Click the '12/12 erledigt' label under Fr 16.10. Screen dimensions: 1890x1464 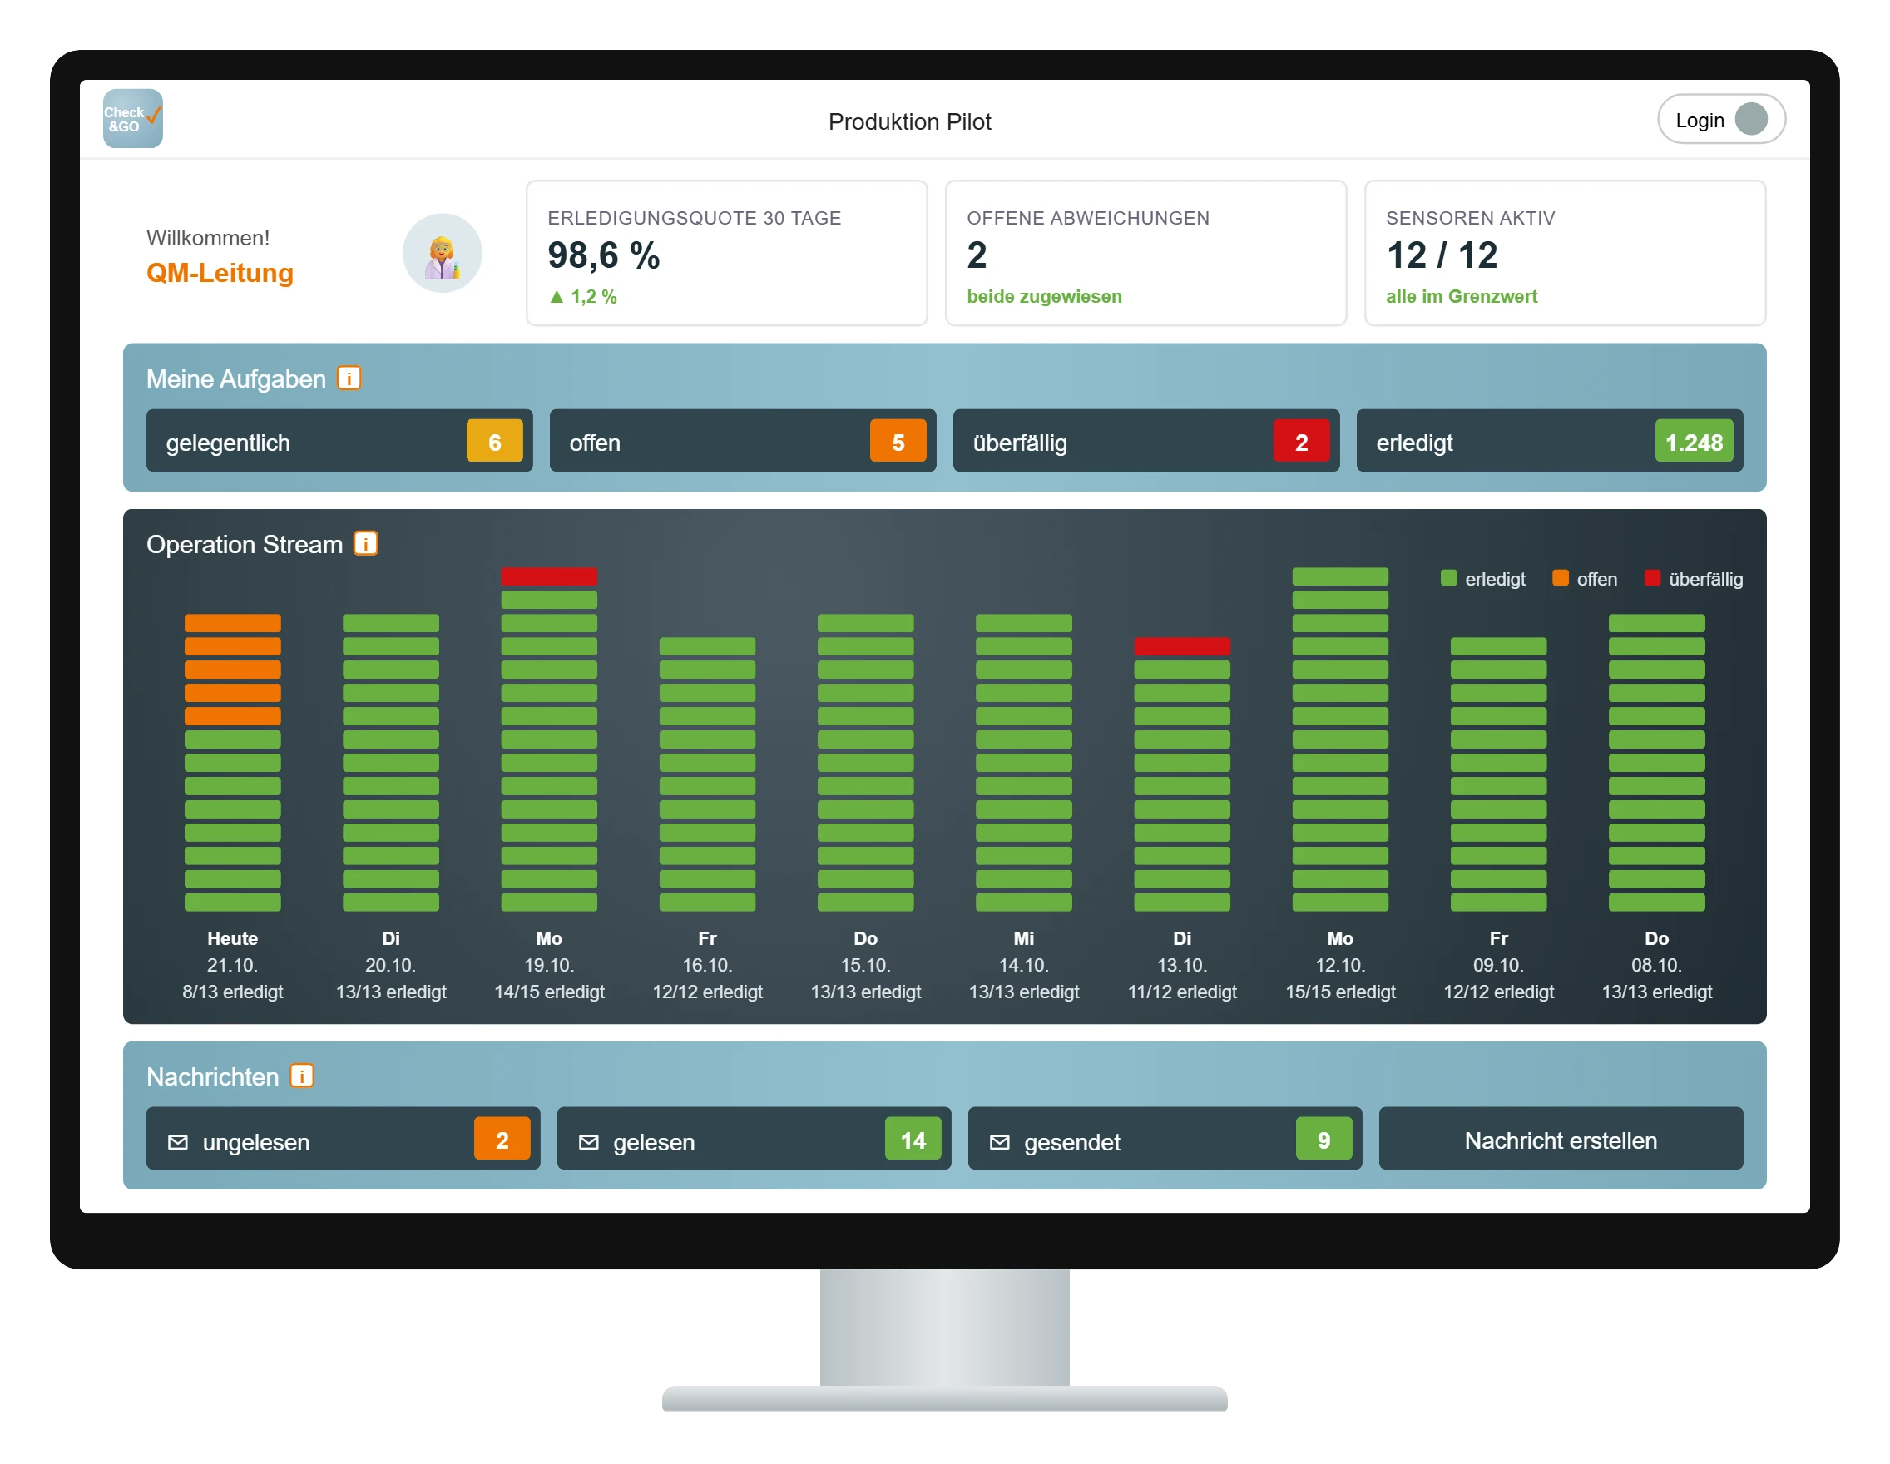(708, 992)
